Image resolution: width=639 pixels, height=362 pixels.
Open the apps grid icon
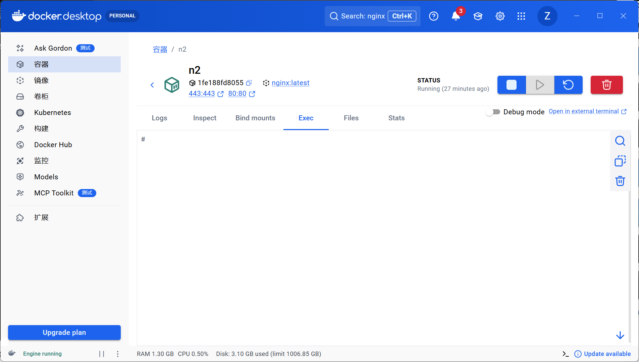click(521, 16)
